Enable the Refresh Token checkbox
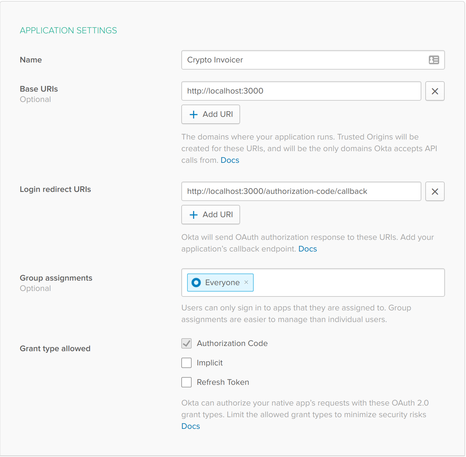 [186, 382]
